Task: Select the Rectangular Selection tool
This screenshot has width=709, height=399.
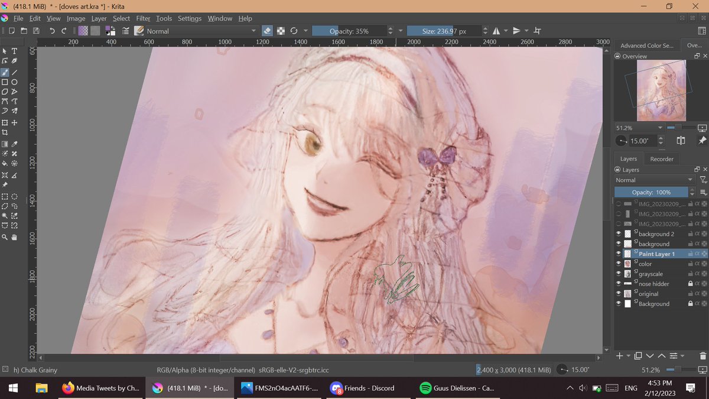Action: click(5, 196)
